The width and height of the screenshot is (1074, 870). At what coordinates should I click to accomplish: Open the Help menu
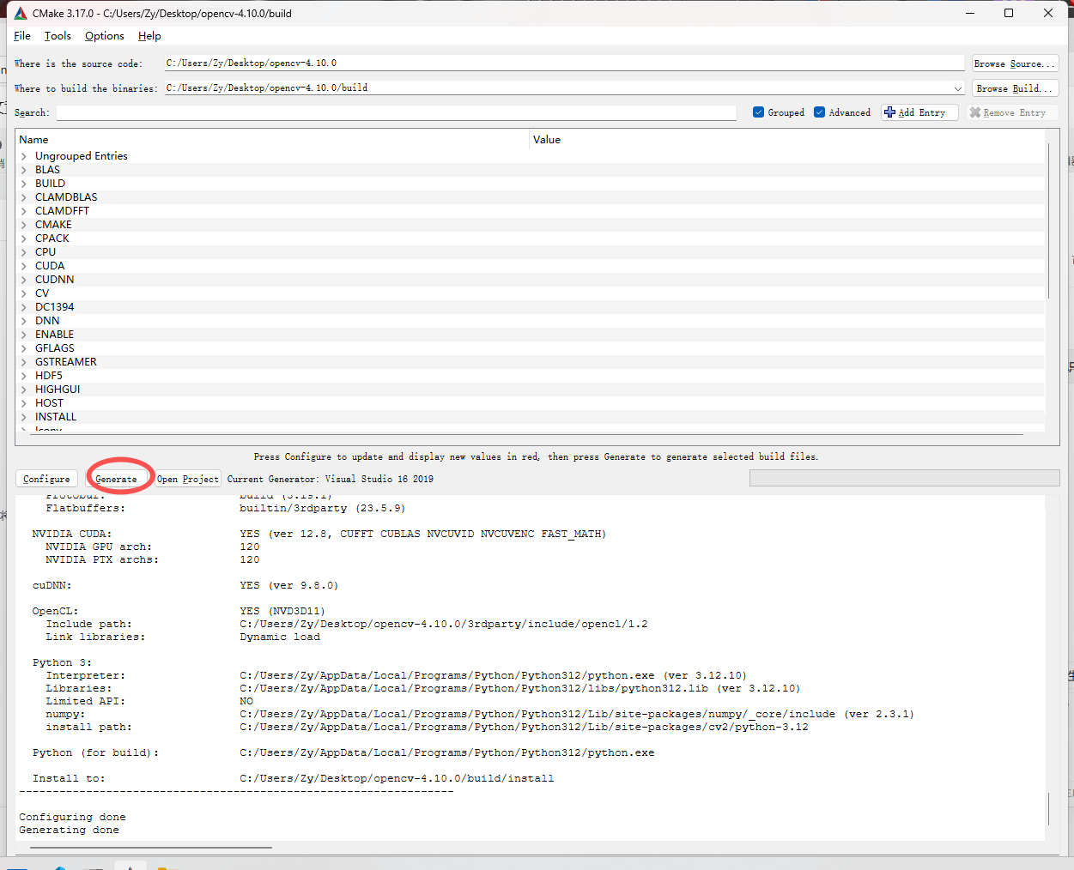(149, 36)
